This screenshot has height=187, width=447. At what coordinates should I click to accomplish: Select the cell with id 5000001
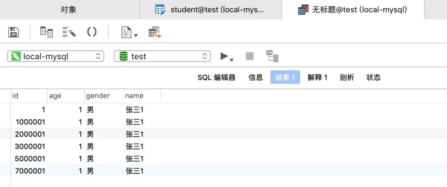click(x=30, y=159)
